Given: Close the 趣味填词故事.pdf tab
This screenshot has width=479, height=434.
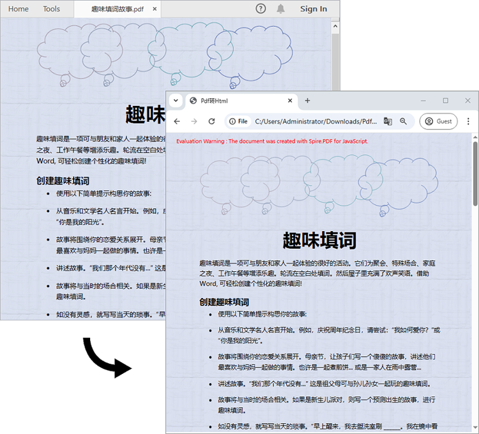Looking at the screenshot, I should point(155,9).
